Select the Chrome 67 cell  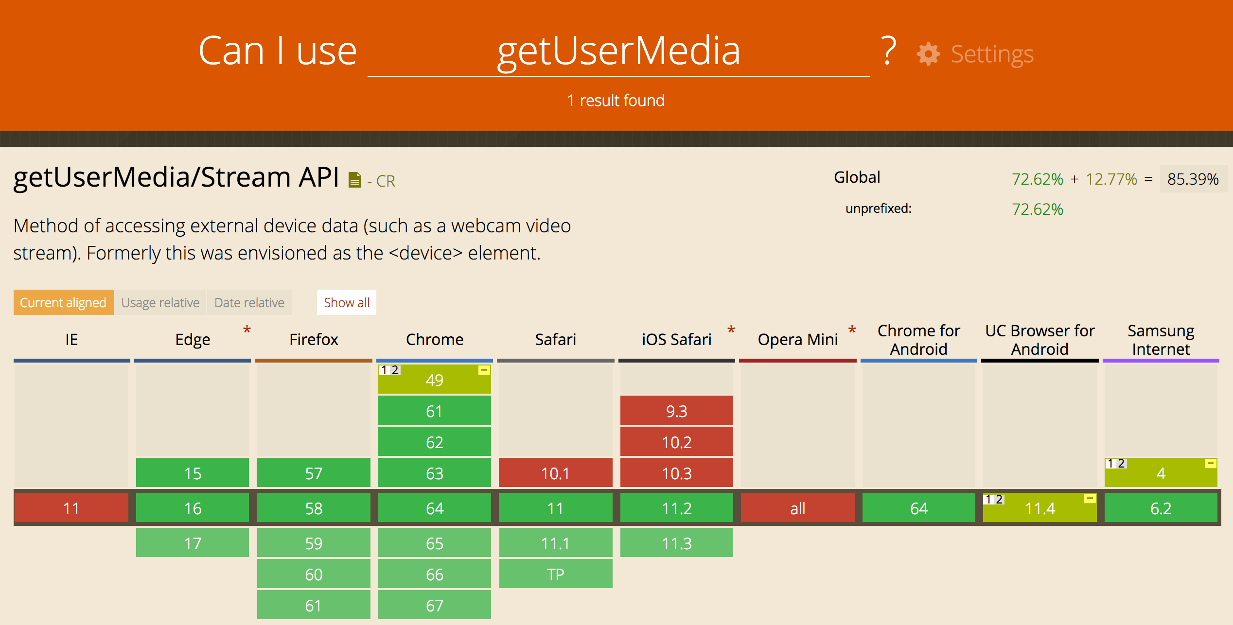[x=435, y=605]
